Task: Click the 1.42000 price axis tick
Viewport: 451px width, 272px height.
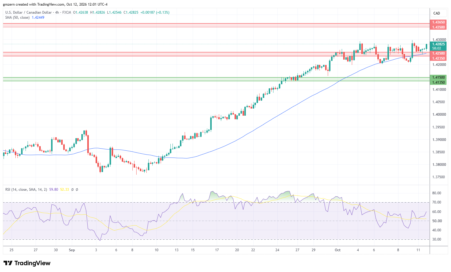Action: coord(439,65)
